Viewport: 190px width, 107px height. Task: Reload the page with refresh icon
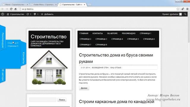click(x=11, y=9)
